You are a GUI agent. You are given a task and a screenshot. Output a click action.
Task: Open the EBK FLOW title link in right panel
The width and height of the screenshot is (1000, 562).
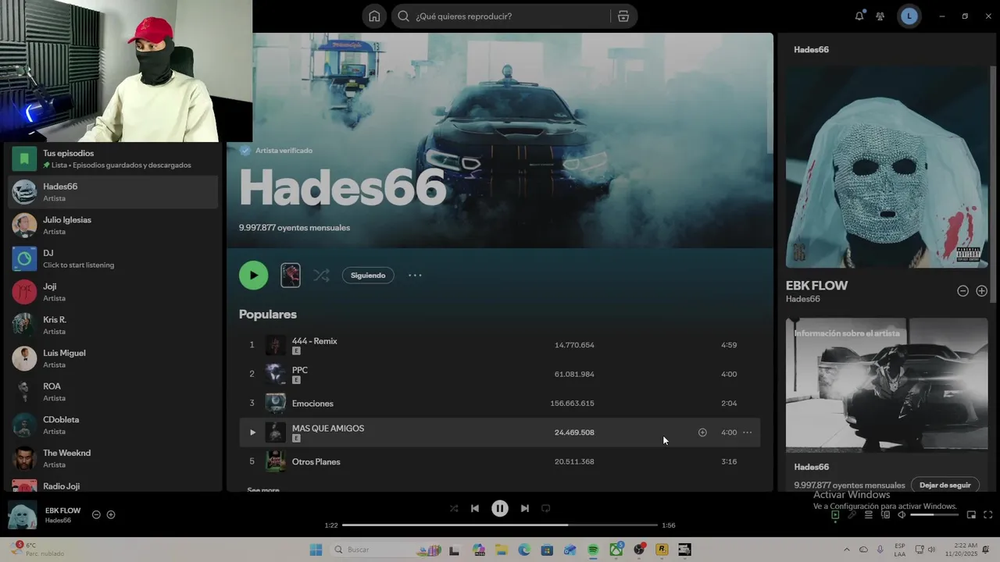[816, 286]
